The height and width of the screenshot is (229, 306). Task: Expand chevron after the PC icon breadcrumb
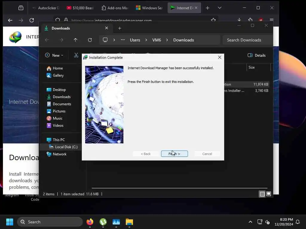click(114, 40)
